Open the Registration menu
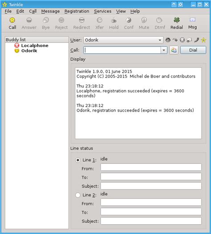 pos(77,11)
